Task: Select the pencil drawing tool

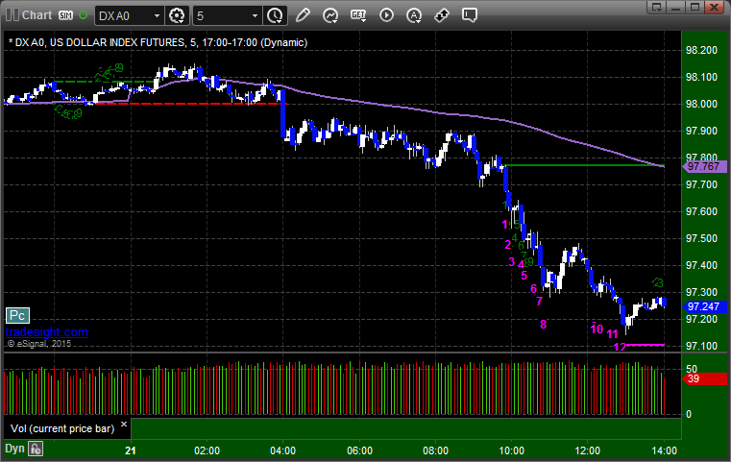Action: (x=303, y=16)
